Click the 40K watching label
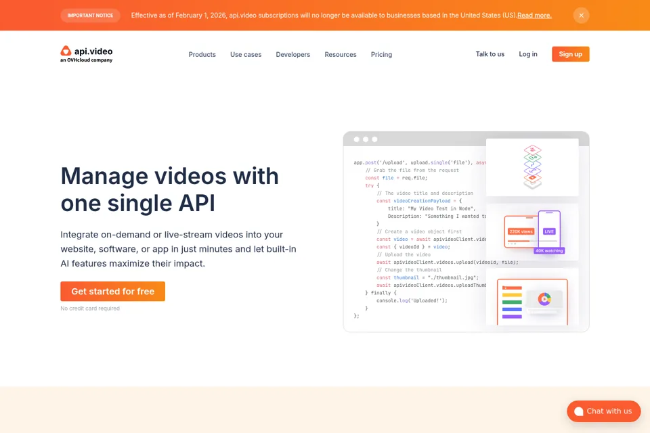The image size is (650, 433). click(549, 251)
